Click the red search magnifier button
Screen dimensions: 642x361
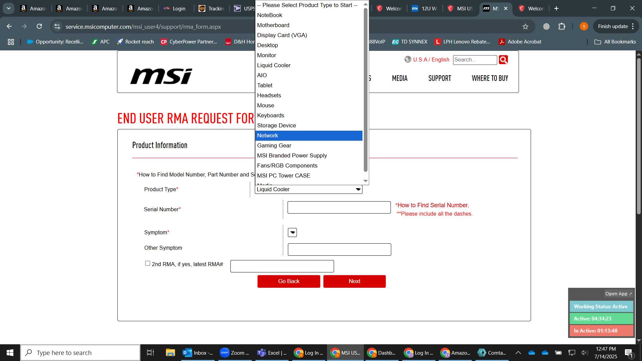tap(503, 60)
